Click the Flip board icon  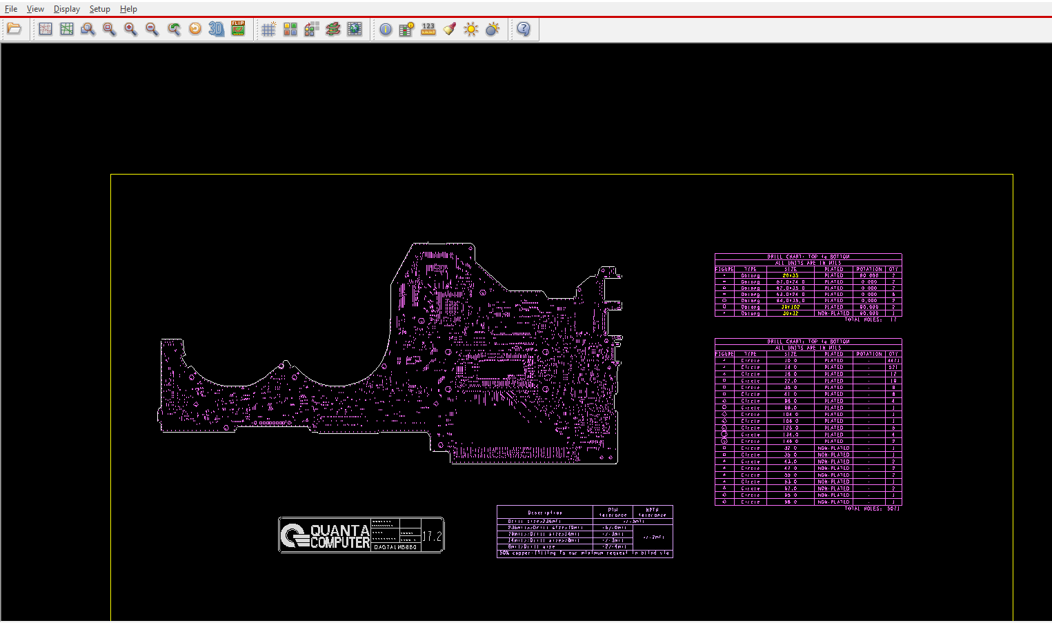click(x=238, y=29)
